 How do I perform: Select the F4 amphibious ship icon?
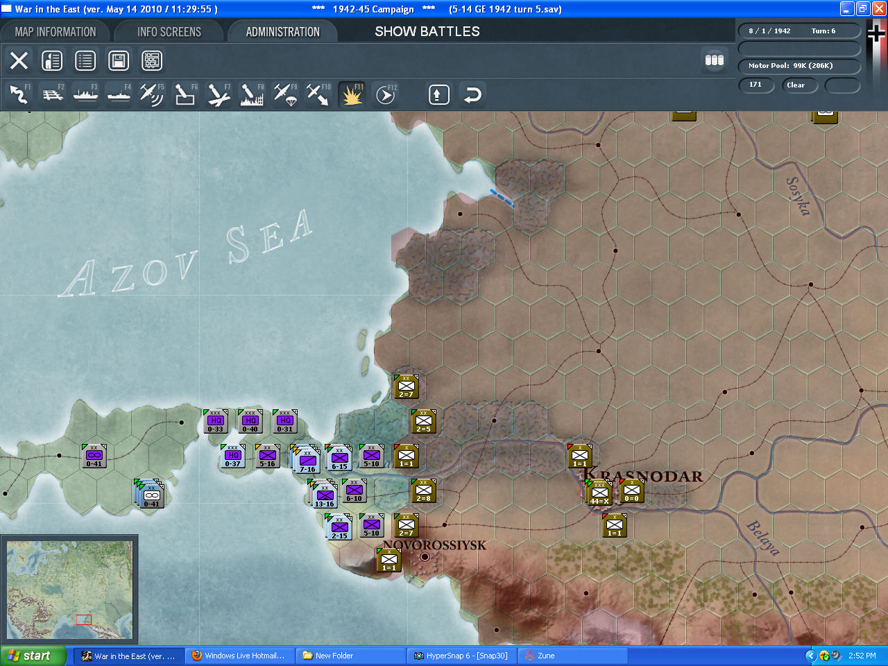pyautogui.click(x=119, y=94)
